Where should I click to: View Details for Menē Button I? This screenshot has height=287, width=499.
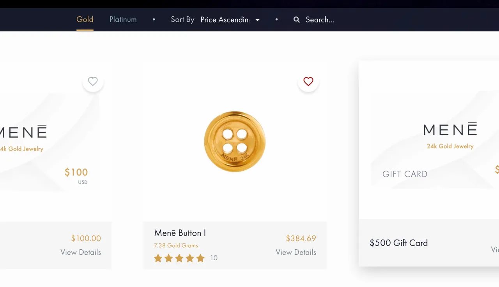tap(296, 252)
